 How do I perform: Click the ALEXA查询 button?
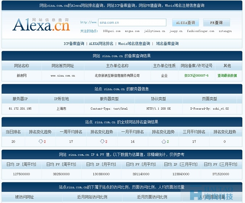pyautogui.click(x=185, y=22)
